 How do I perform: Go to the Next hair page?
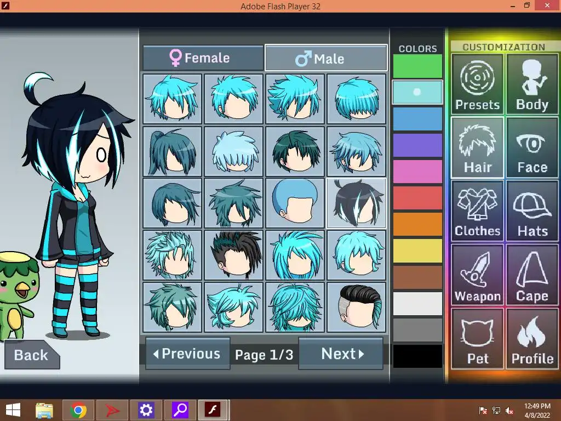341,354
